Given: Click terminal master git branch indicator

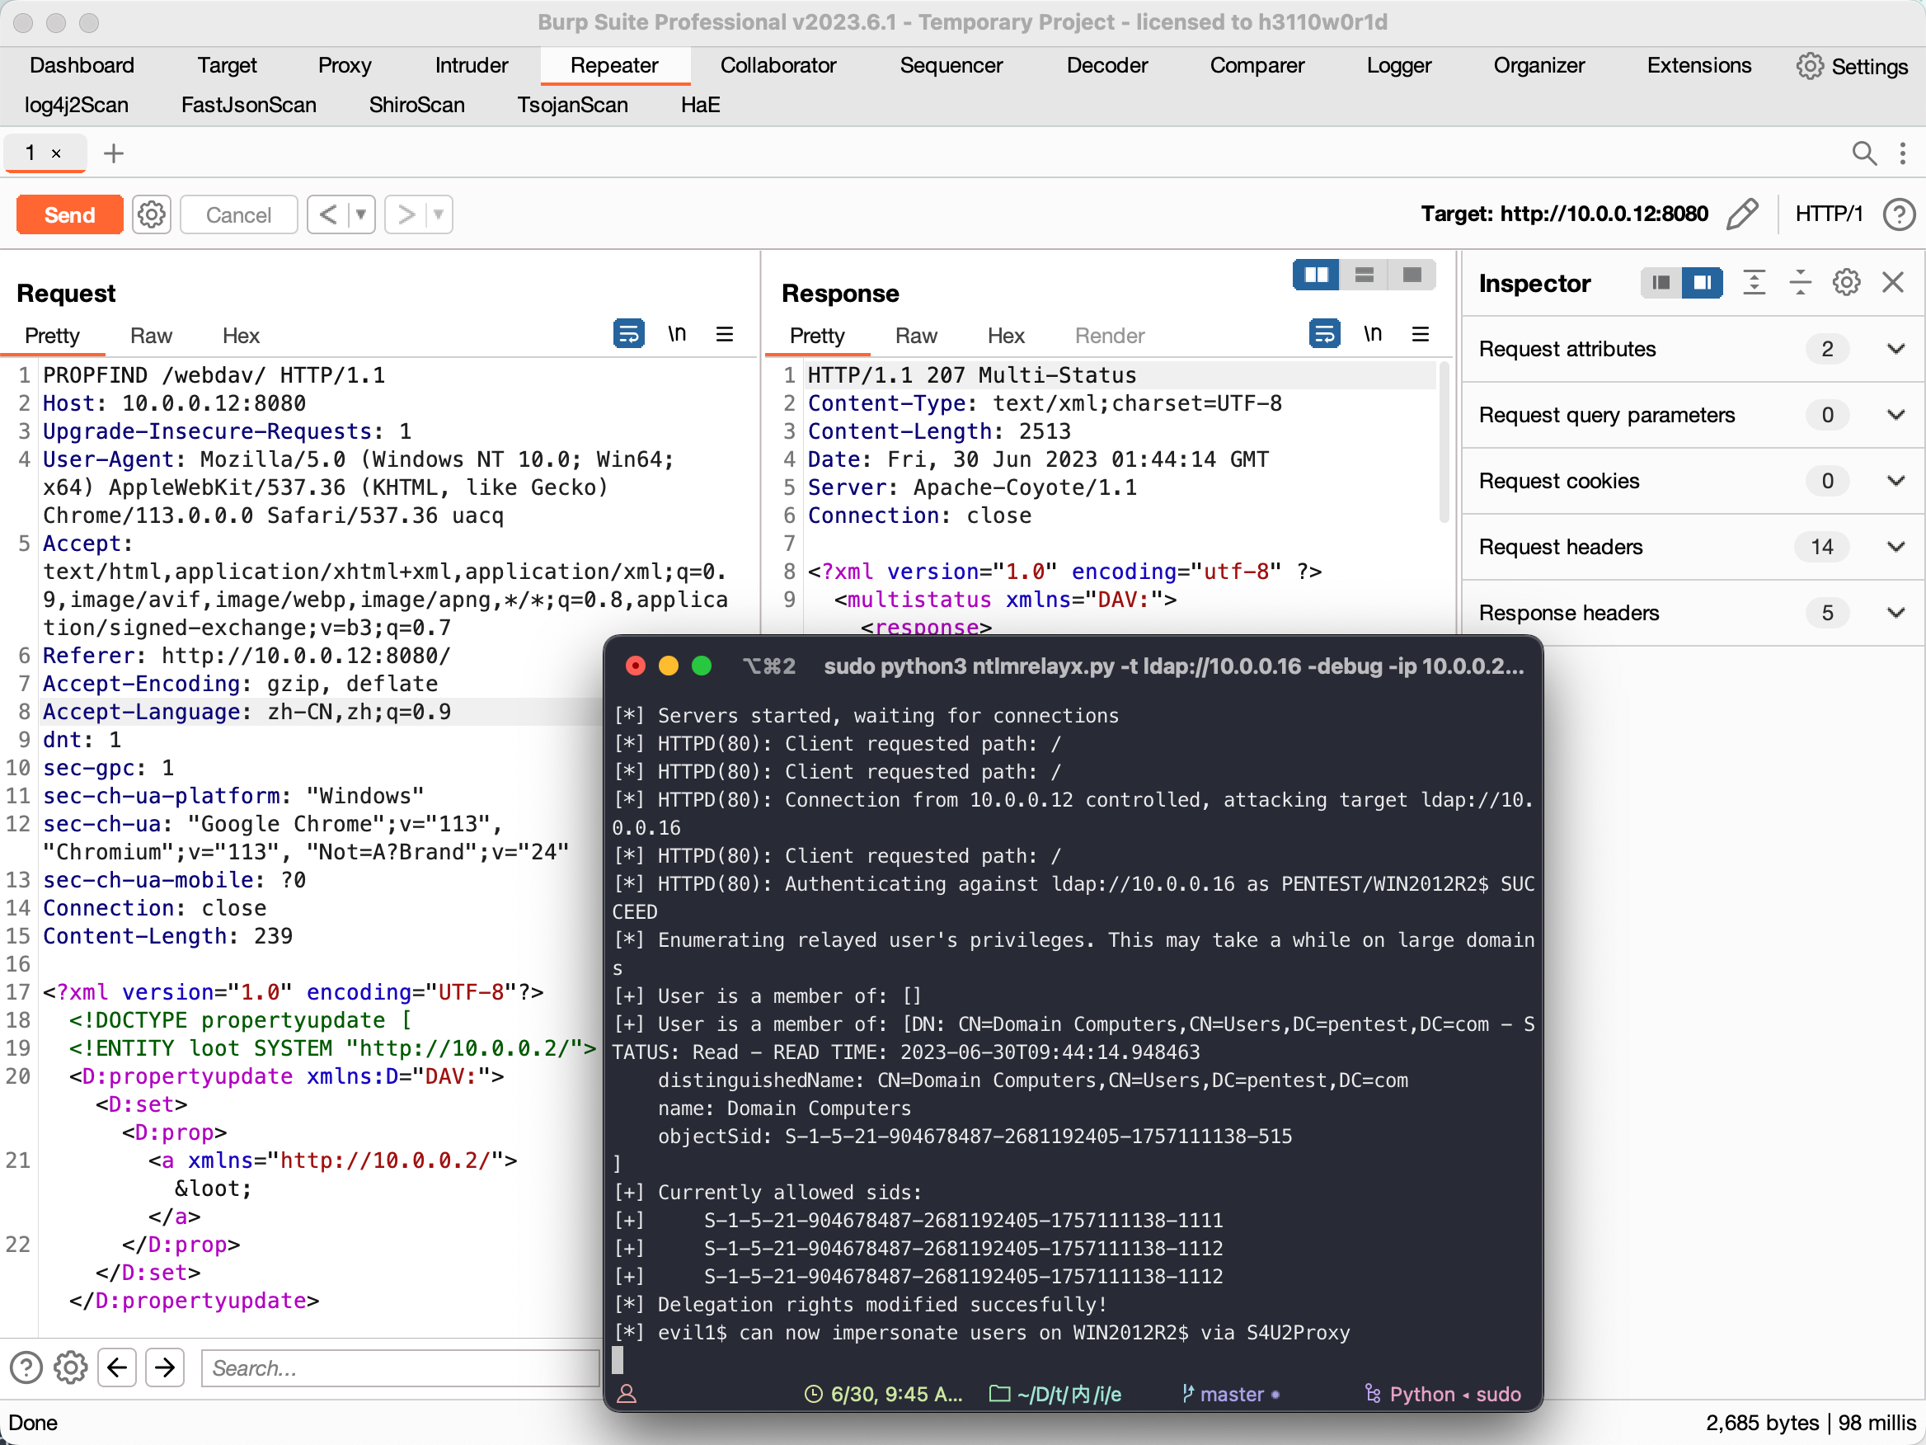Looking at the screenshot, I should point(1230,1395).
